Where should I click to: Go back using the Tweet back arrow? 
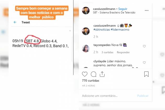pyautogui.click(x=15, y=22)
